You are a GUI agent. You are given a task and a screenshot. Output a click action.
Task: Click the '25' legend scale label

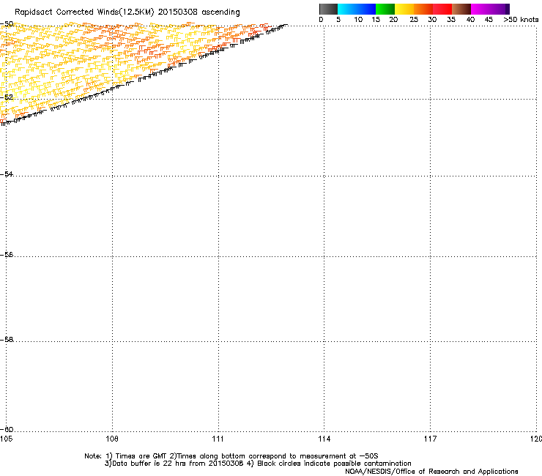[414, 20]
